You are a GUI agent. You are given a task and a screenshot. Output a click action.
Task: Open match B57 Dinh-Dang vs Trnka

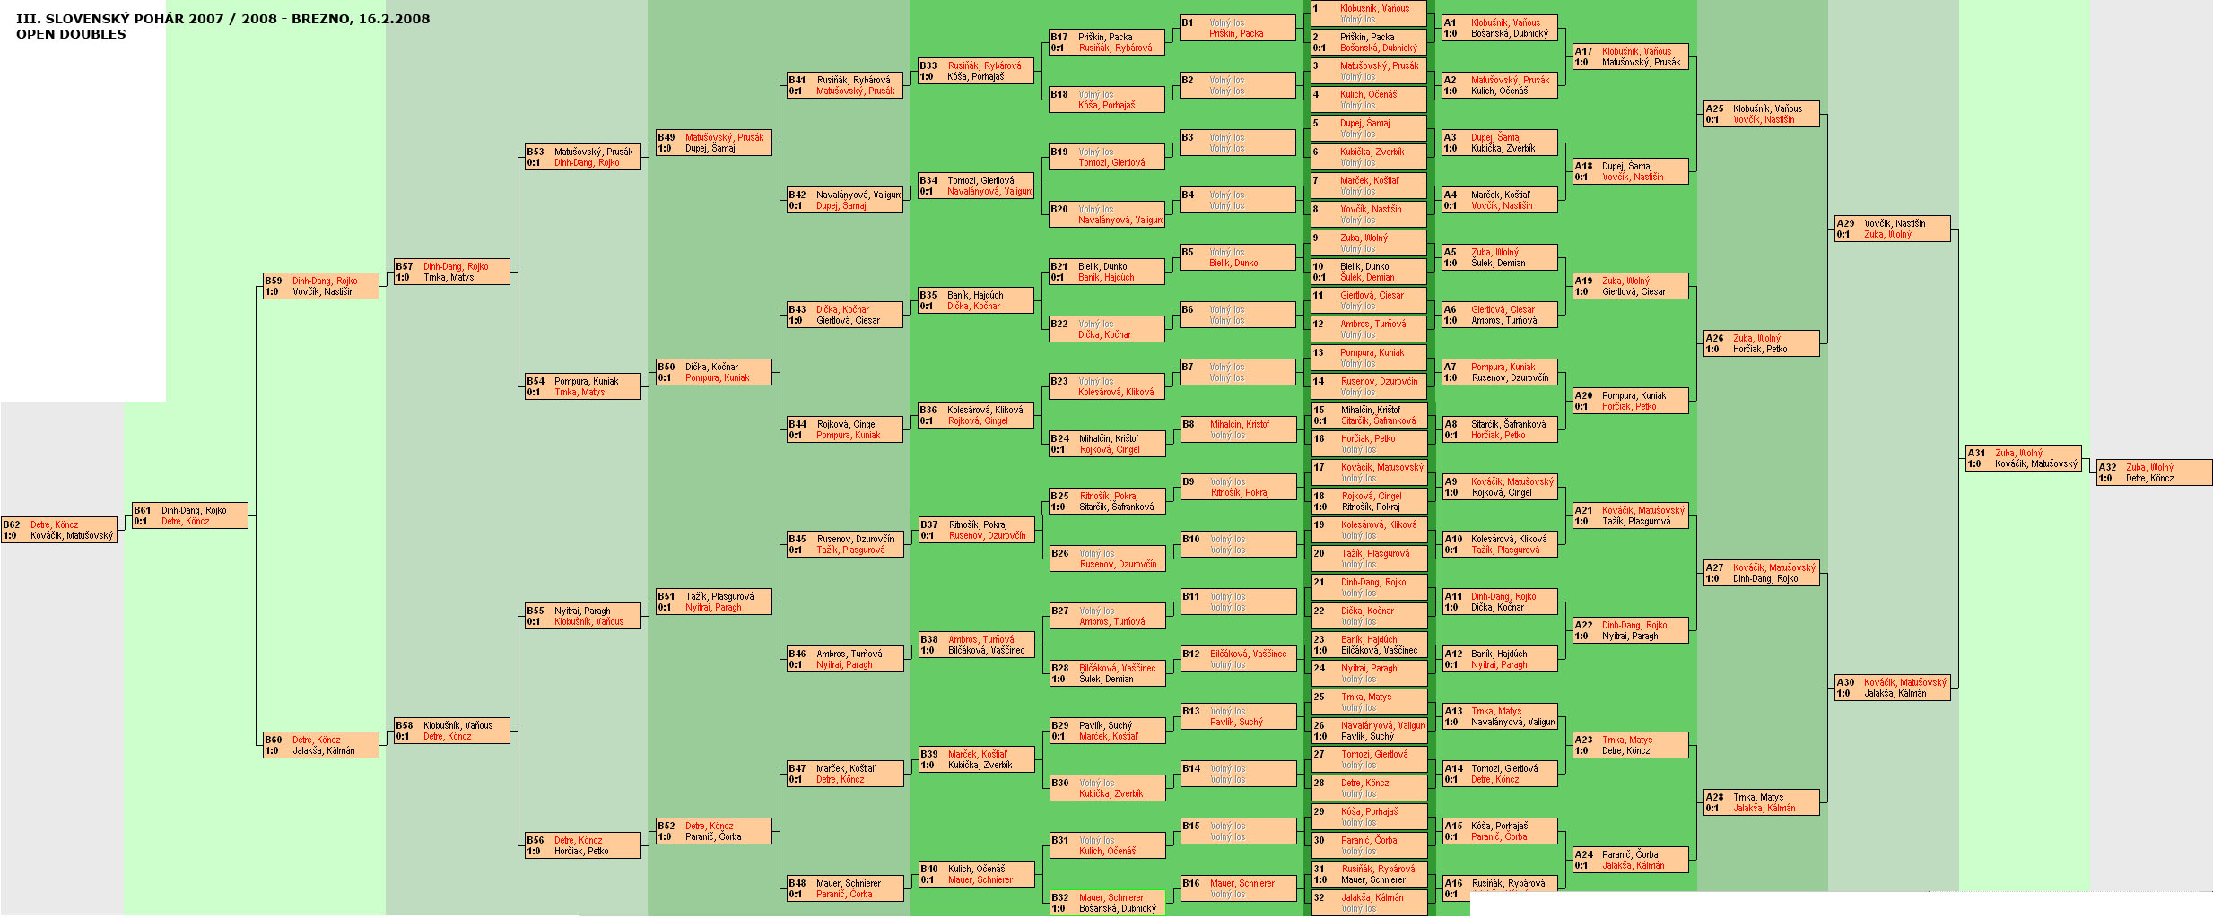pyautogui.click(x=452, y=272)
